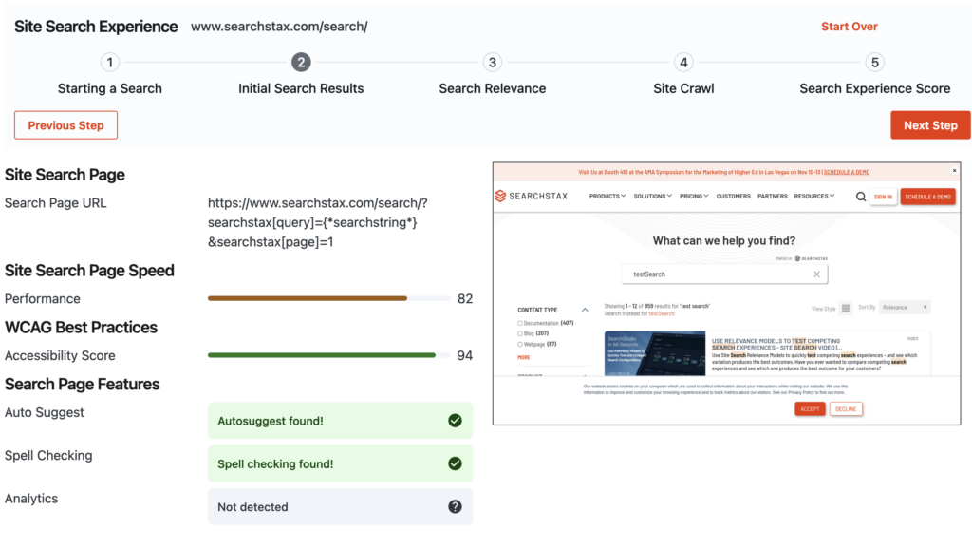
Task: Click the Autosuggest found checkmark icon
Action: tap(455, 420)
